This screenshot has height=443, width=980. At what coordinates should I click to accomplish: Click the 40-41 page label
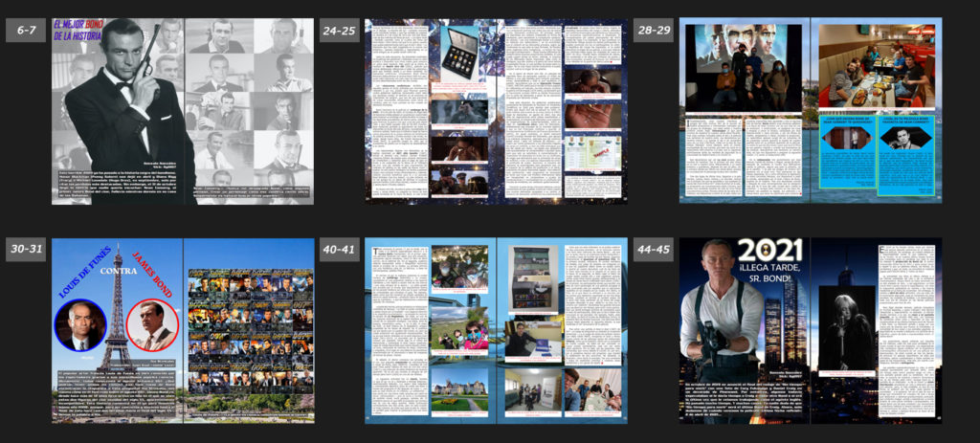point(340,250)
